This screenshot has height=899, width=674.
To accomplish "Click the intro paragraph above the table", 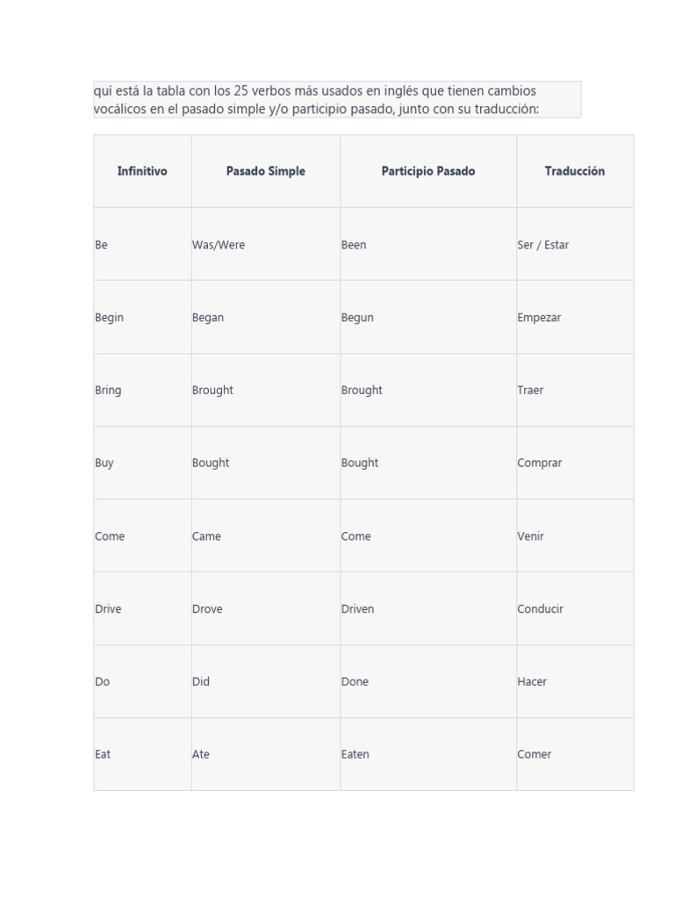I will pyautogui.click(x=336, y=99).
